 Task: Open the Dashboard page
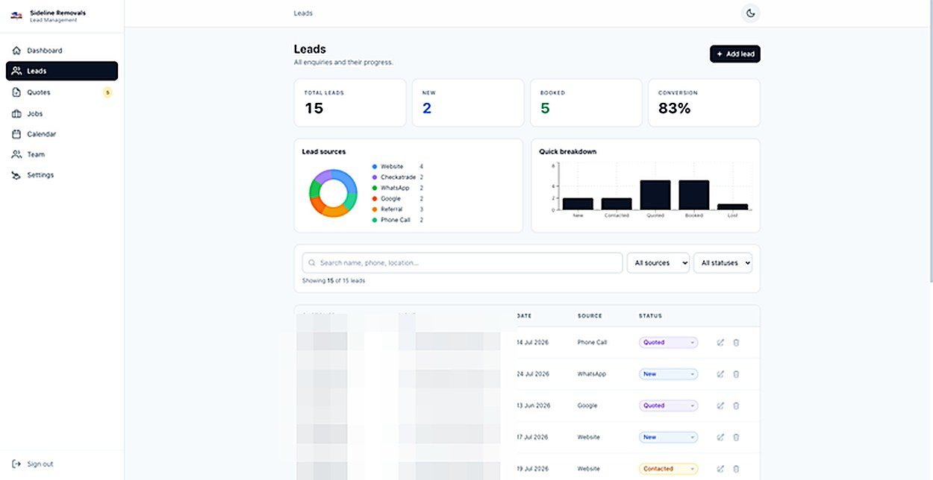[62, 51]
